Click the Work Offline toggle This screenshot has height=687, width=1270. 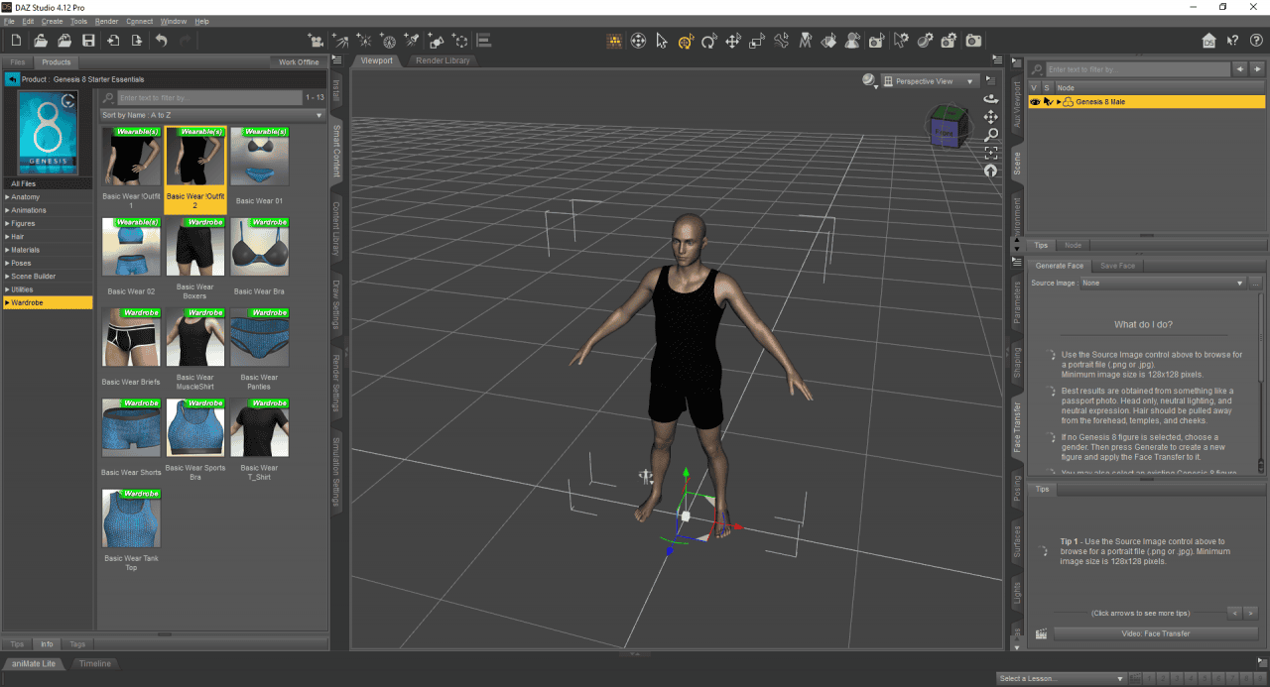300,61
